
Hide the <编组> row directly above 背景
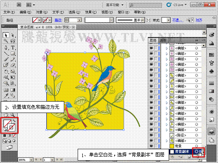[x=151, y=141]
